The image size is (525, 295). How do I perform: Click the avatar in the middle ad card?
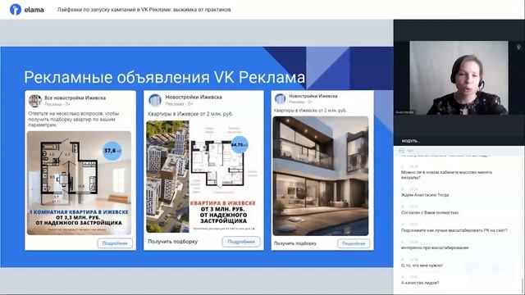tap(155, 100)
